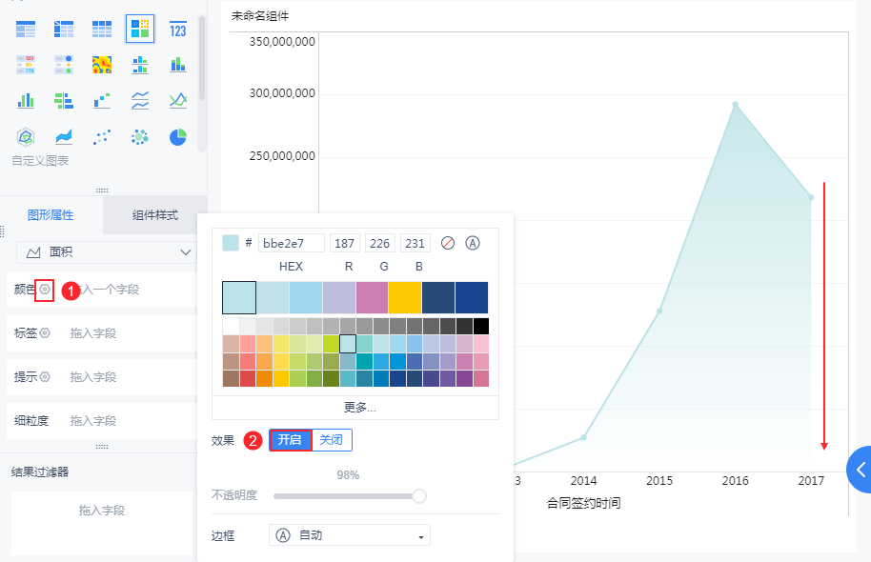Open the 标签 settings gear
This screenshot has width=871, height=562.
45,332
